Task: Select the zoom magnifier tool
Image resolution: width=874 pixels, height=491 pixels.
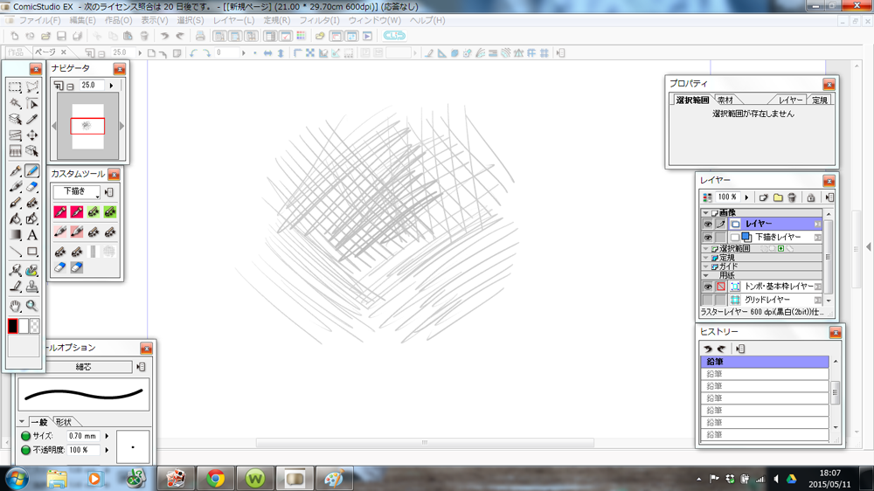Action: pyautogui.click(x=32, y=306)
